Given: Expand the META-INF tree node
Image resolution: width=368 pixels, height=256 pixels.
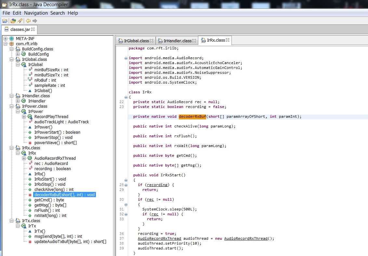Looking at the screenshot, I should 6,39.
